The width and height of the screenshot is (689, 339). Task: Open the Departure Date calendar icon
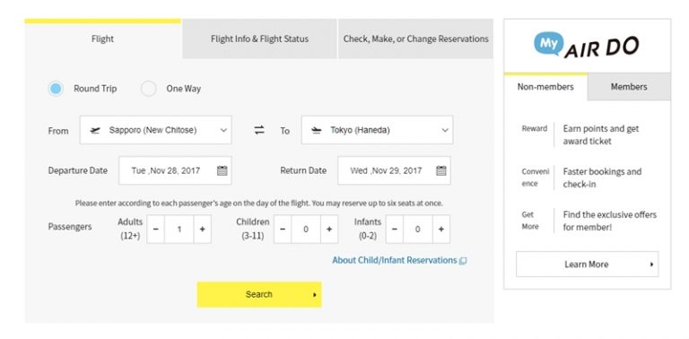[x=222, y=170]
